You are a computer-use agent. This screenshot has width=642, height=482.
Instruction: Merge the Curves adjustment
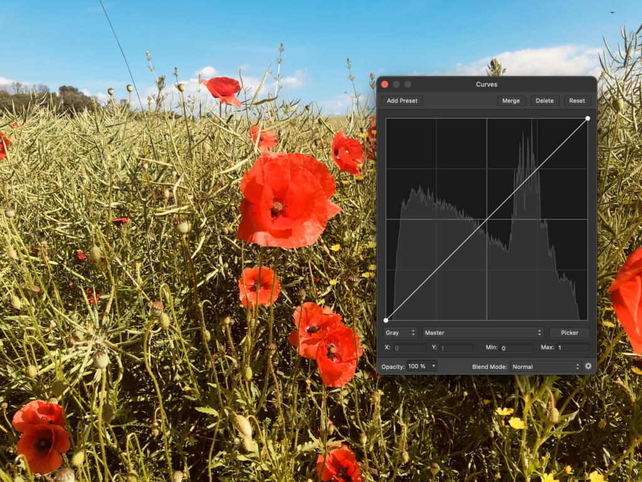point(510,101)
